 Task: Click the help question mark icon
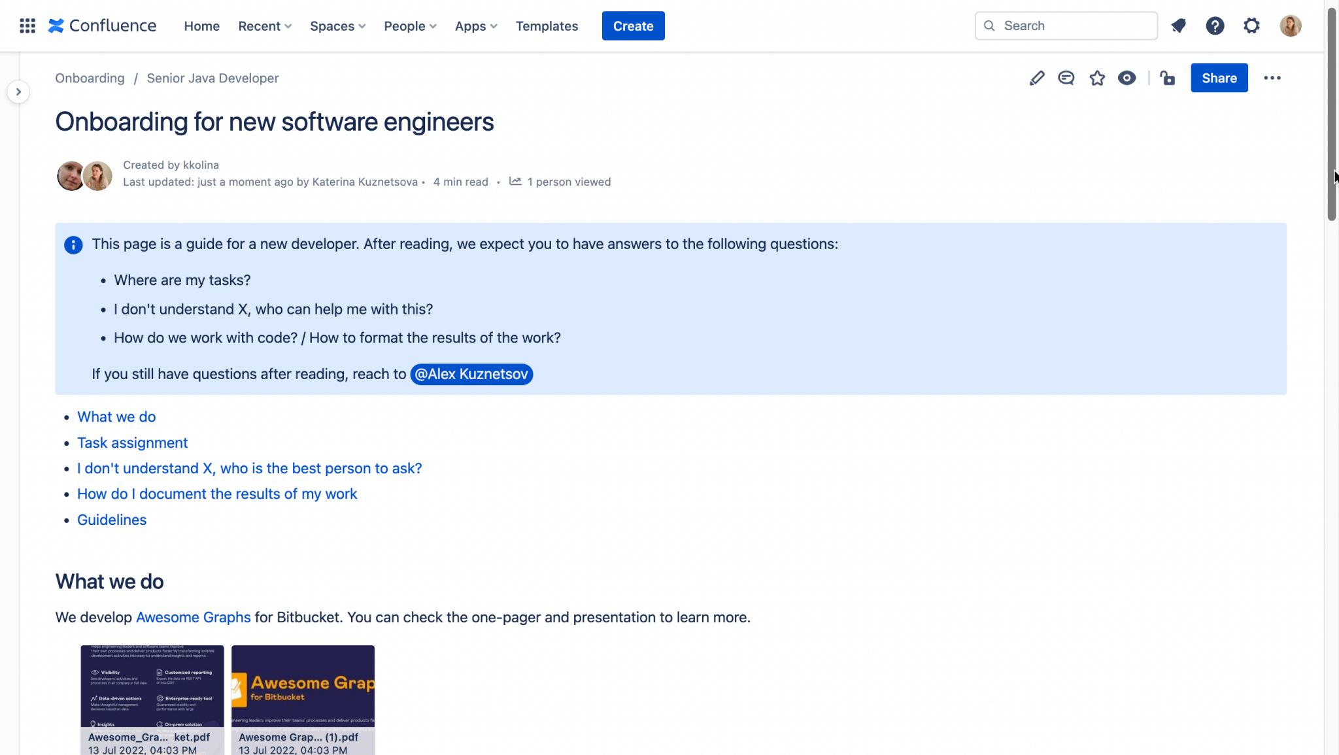1215,25
